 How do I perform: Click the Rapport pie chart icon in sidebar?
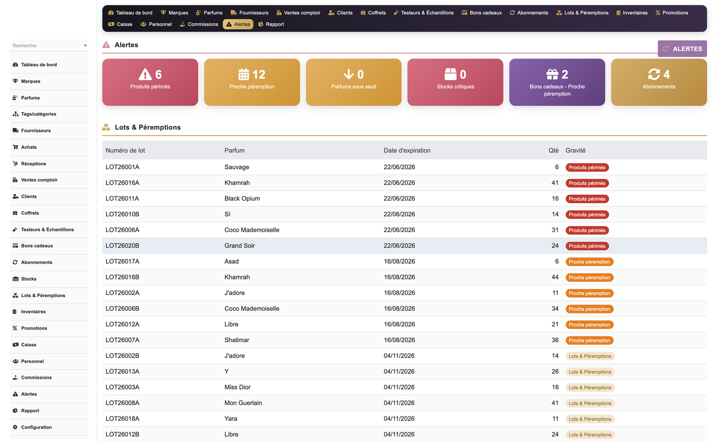click(x=15, y=411)
